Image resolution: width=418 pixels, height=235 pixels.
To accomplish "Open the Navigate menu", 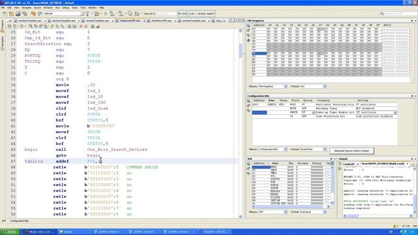I will tap(26, 8).
